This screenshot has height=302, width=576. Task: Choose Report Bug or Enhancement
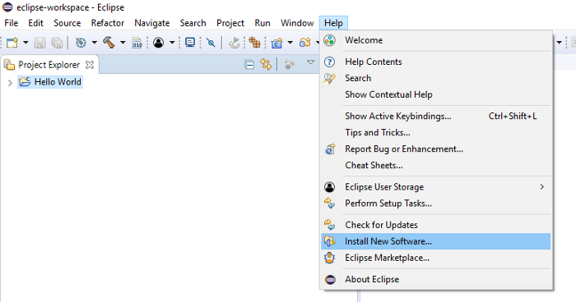[435, 149]
